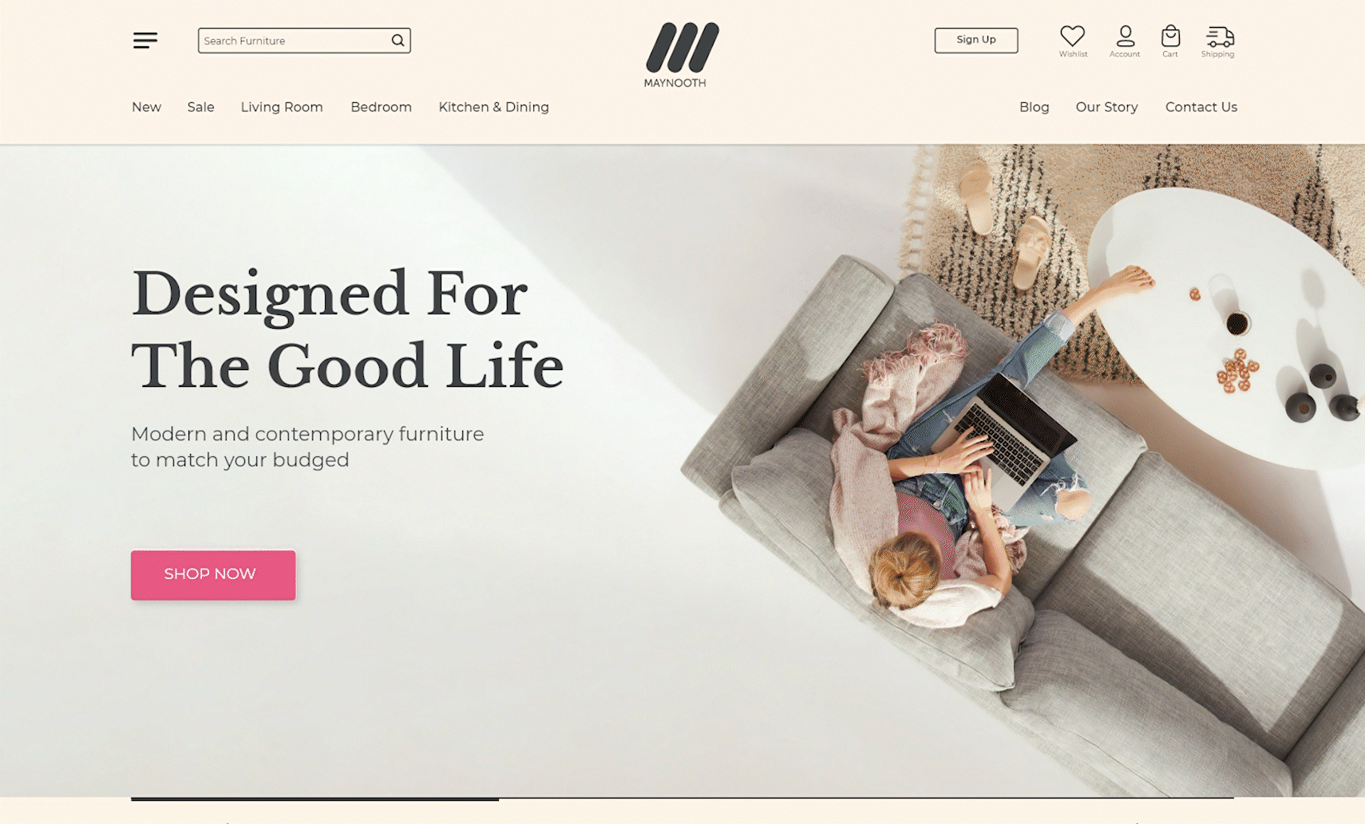Select Kitchen & Dining category
1365x824 pixels.
coord(493,107)
